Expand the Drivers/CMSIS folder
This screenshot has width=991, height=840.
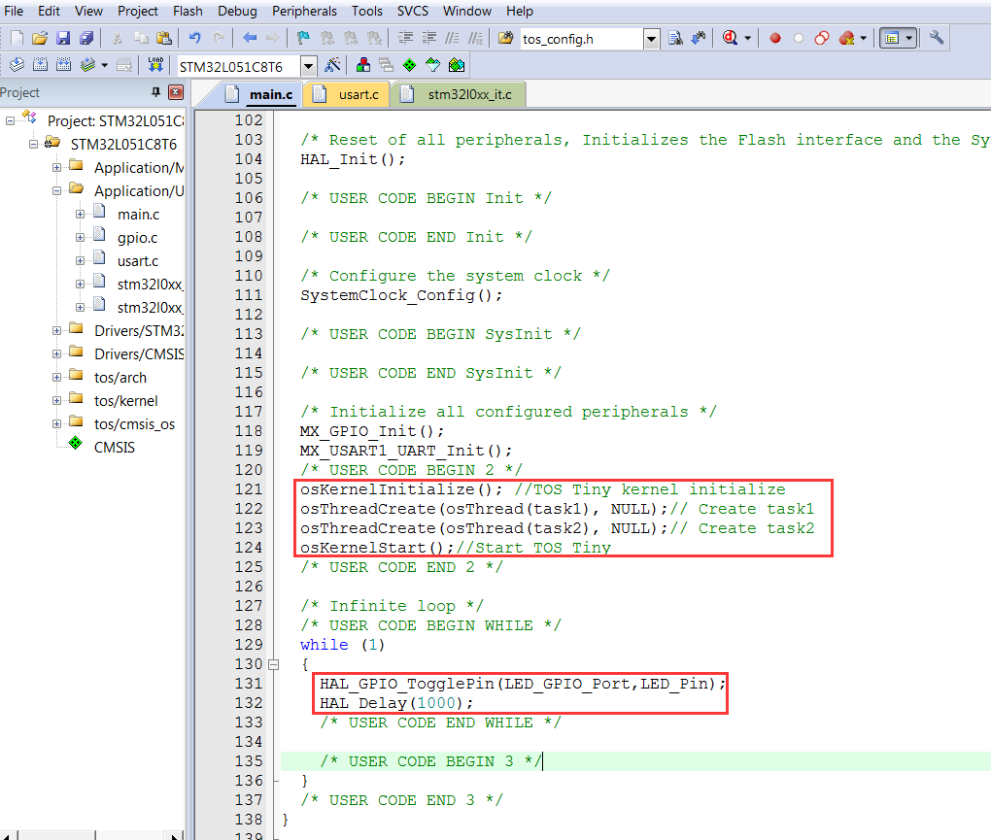coord(57,353)
